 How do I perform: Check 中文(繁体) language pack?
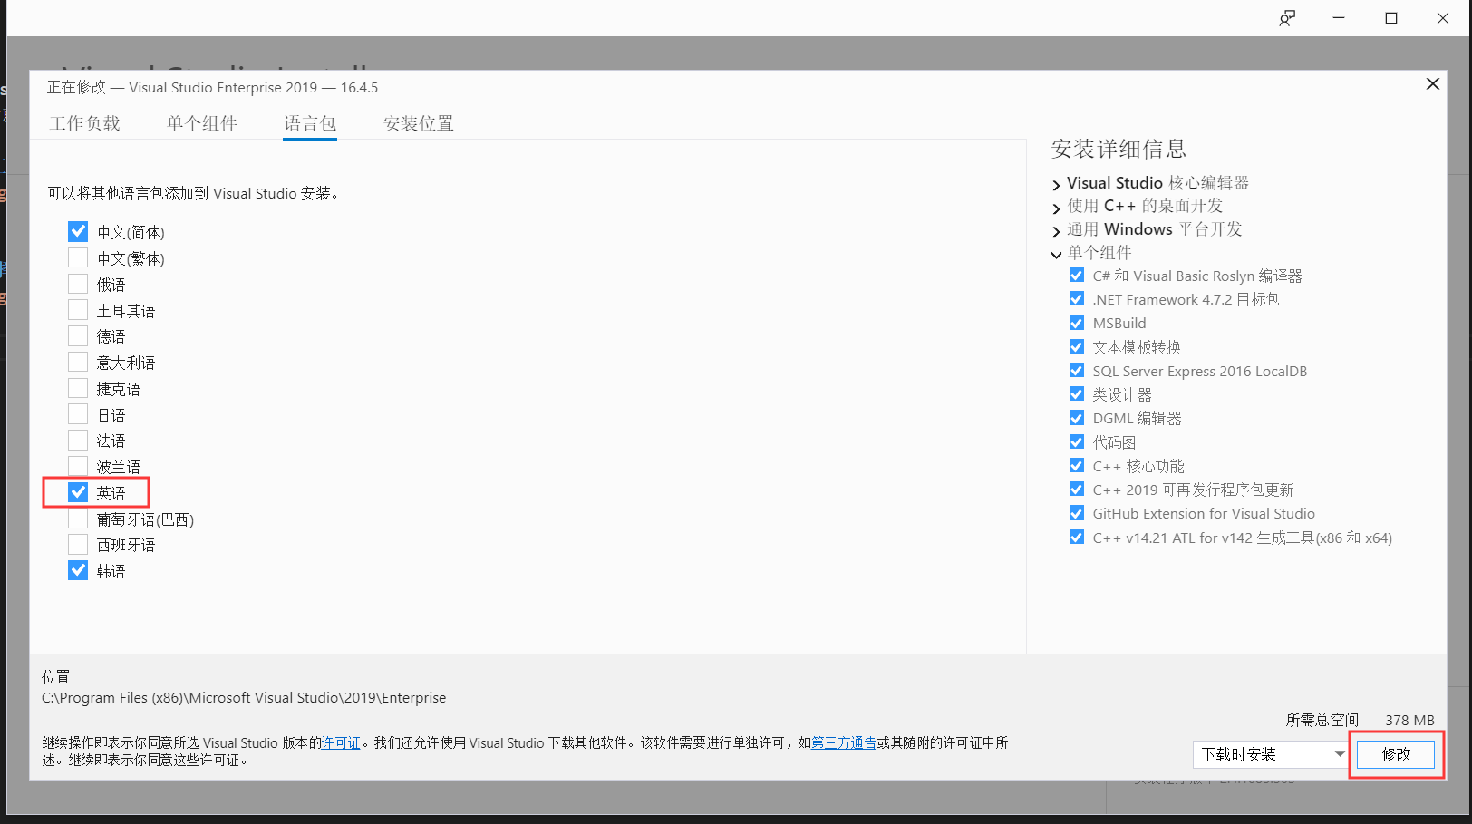pos(78,258)
